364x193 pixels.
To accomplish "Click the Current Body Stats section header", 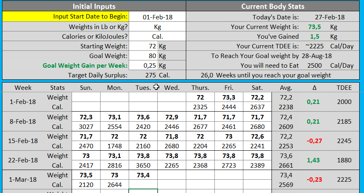I will pyautogui.click(x=273, y=6).
